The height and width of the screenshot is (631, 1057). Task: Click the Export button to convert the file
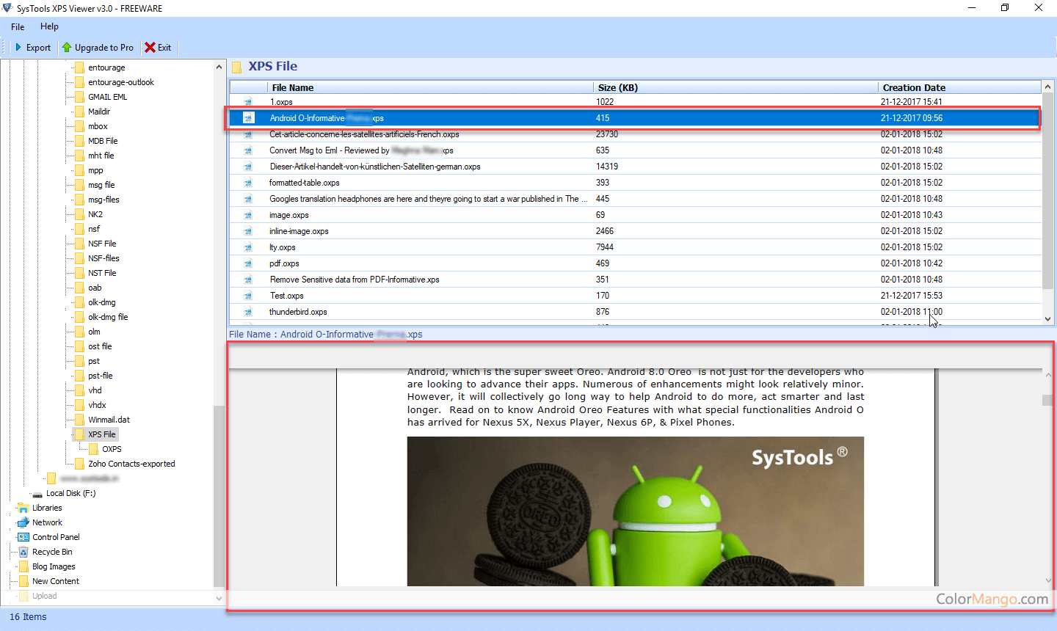tap(32, 47)
